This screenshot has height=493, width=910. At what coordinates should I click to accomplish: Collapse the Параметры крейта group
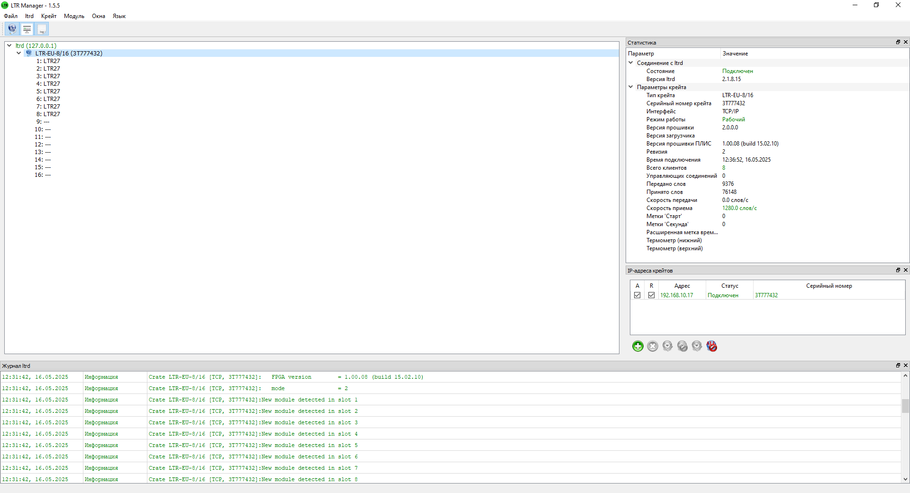[630, 87]
